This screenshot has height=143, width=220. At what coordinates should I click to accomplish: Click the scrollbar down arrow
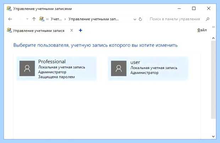(213, 136)
